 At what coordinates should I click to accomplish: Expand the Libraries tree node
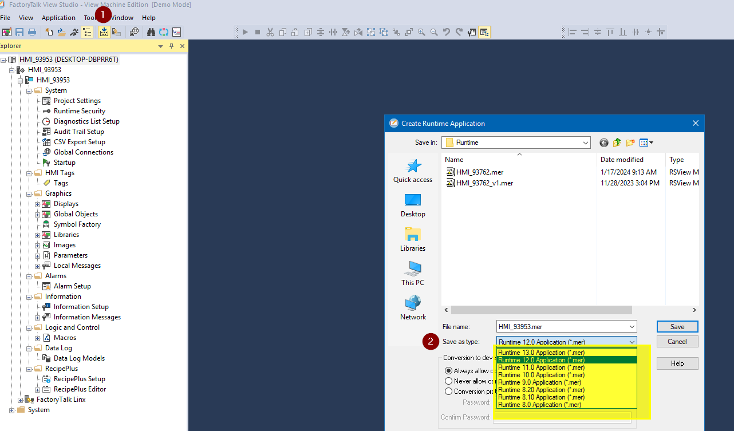(38, 235)
